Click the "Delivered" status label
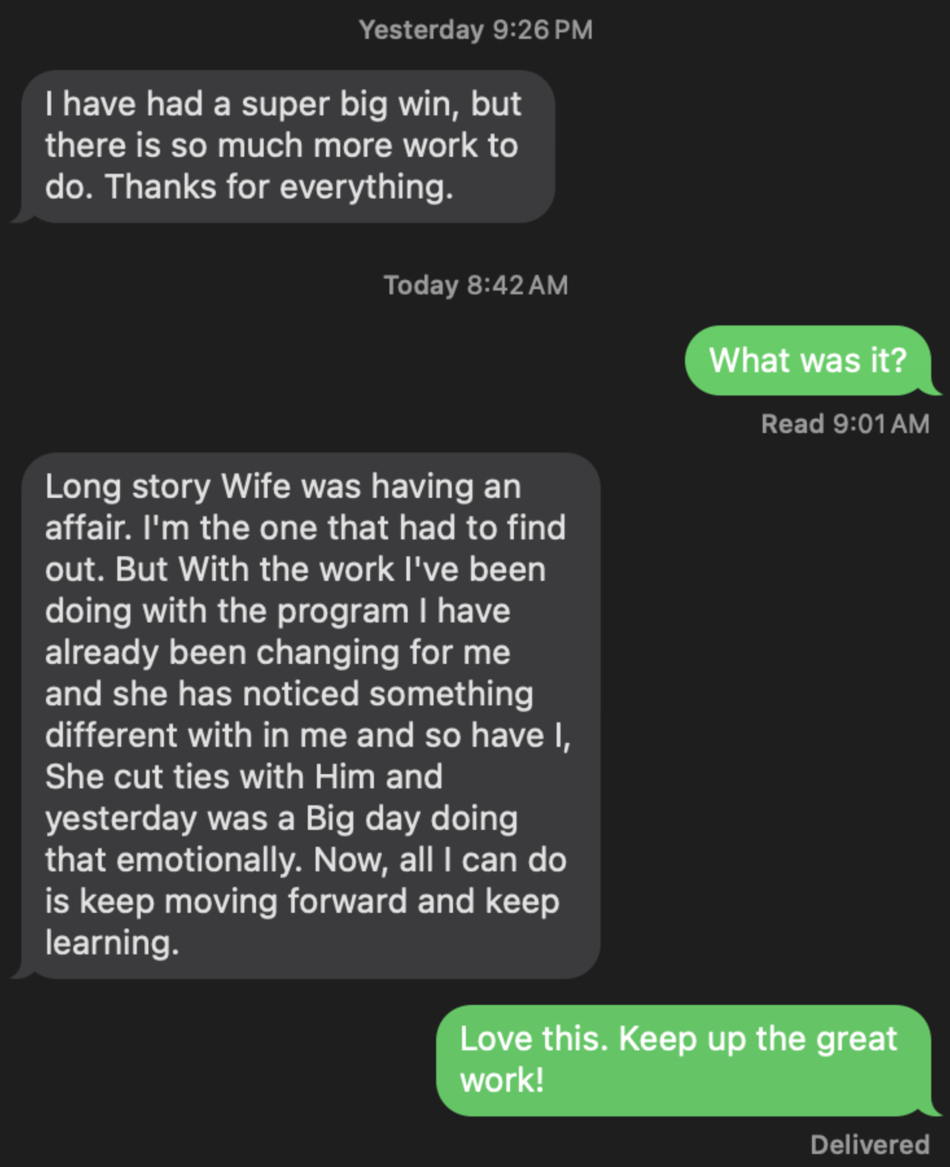The image size is (950, 1167). coord(870,1145)
